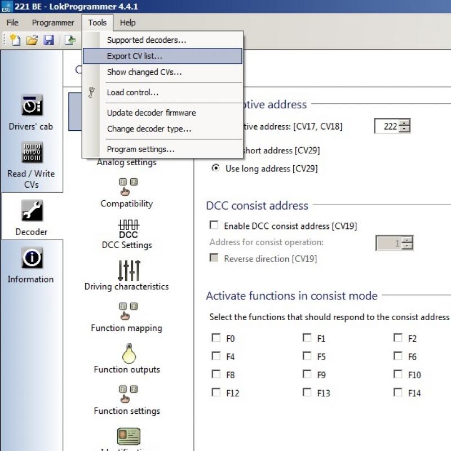Choose Update decoder firmware menu entry
Viewport: 451px width, 451px height.
click(162, 113)
